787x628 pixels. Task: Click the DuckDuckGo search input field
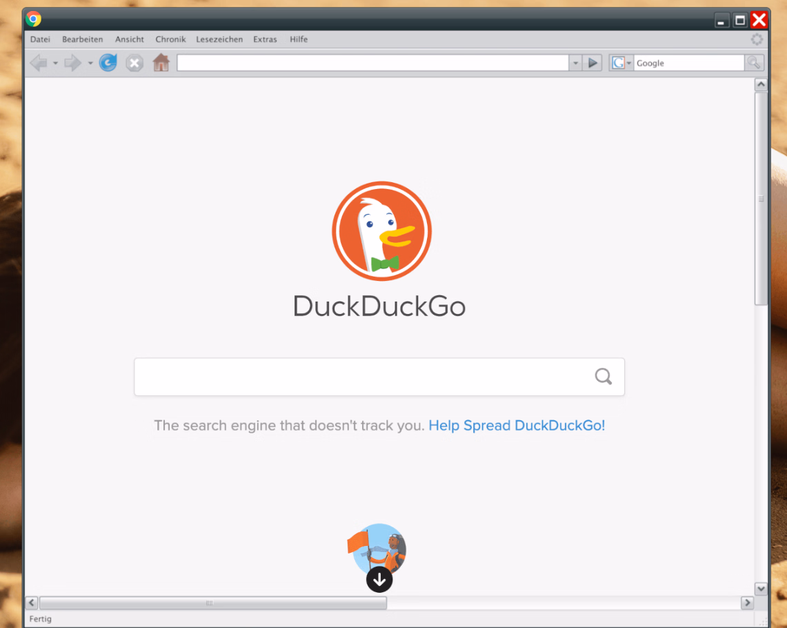[362, 377]
